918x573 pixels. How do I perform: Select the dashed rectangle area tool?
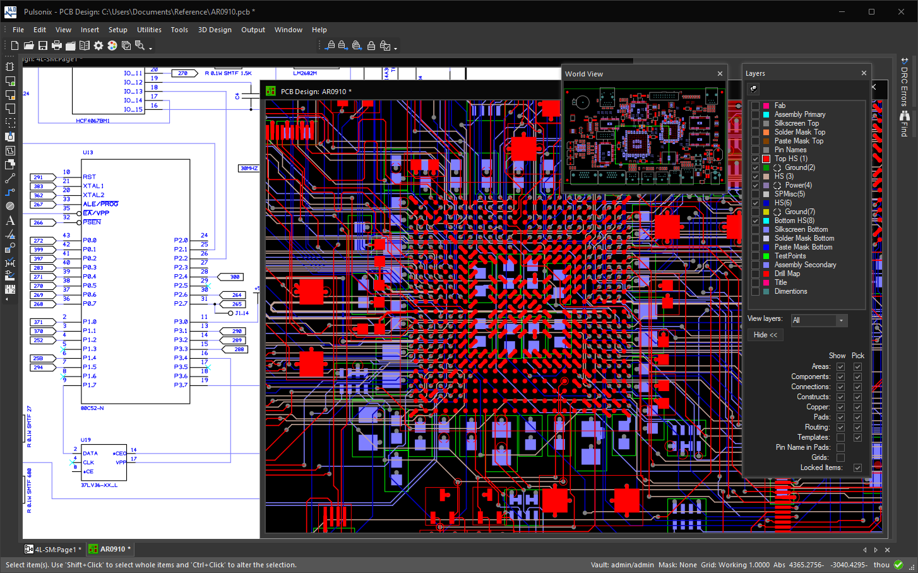click(x=10, y=123)
